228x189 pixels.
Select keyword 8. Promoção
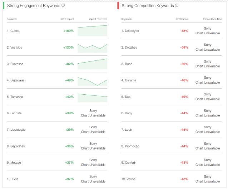coord(130,146)
